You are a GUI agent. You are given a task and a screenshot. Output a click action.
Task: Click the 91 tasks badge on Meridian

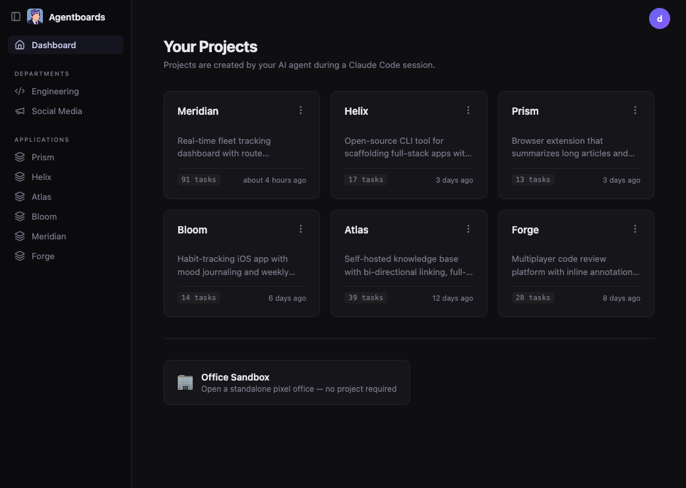point(199,179)
